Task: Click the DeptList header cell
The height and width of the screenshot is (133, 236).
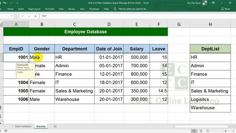Action: point(210,49)
